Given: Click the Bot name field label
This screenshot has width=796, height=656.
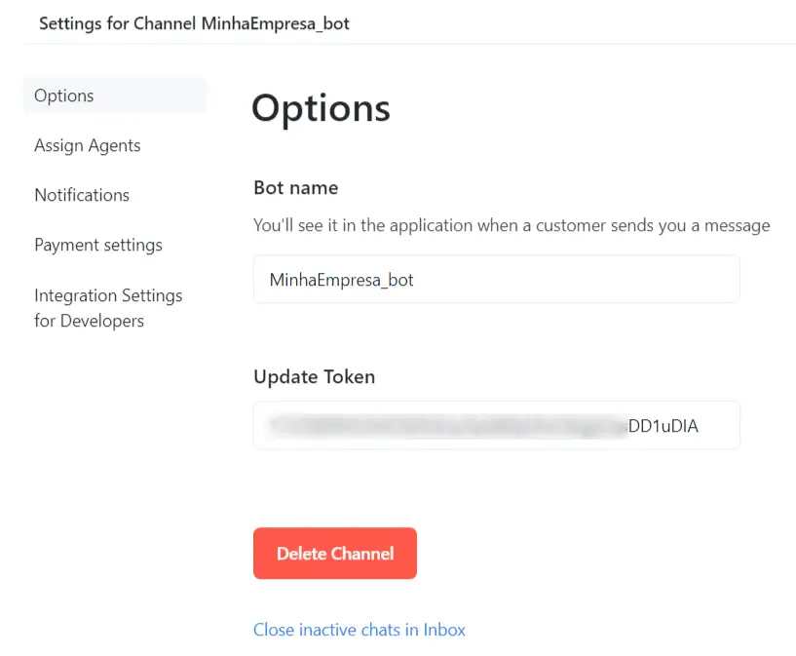Looking at the screenshot, I should point(296,187).
